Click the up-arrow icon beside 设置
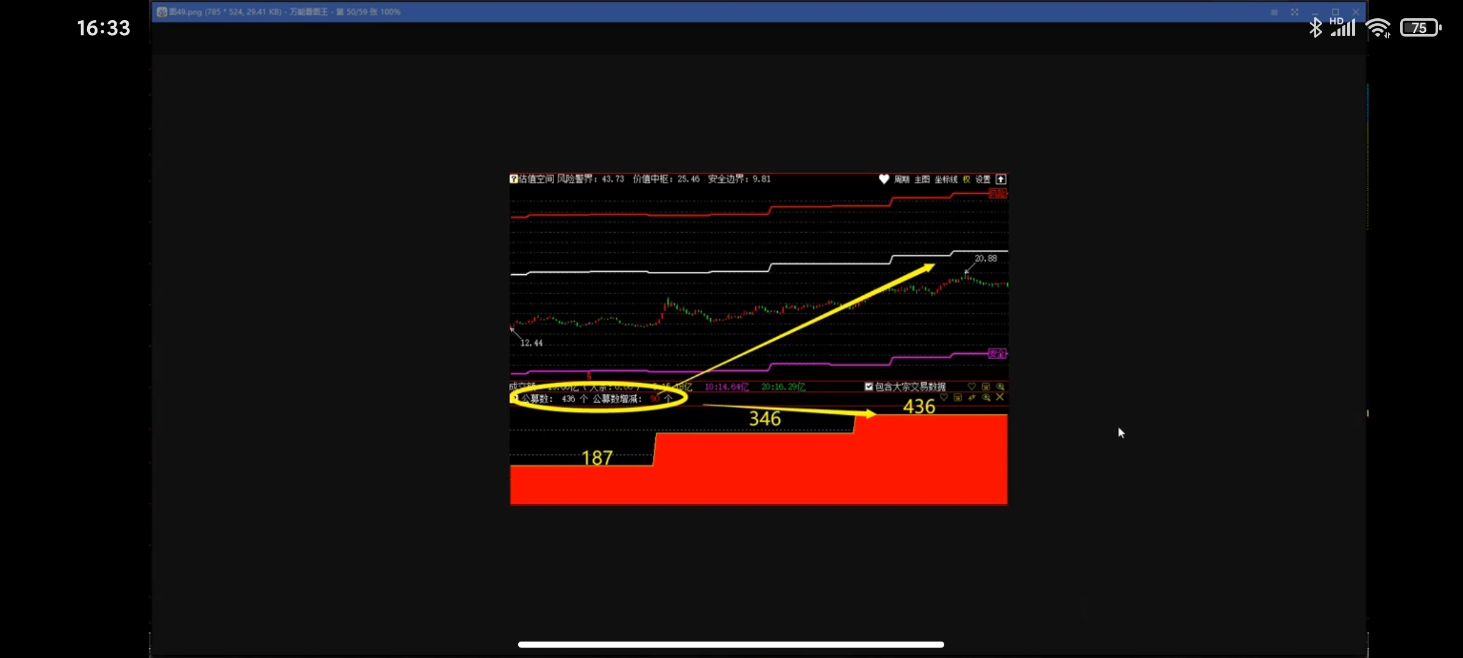 [x=1000, y=179]
